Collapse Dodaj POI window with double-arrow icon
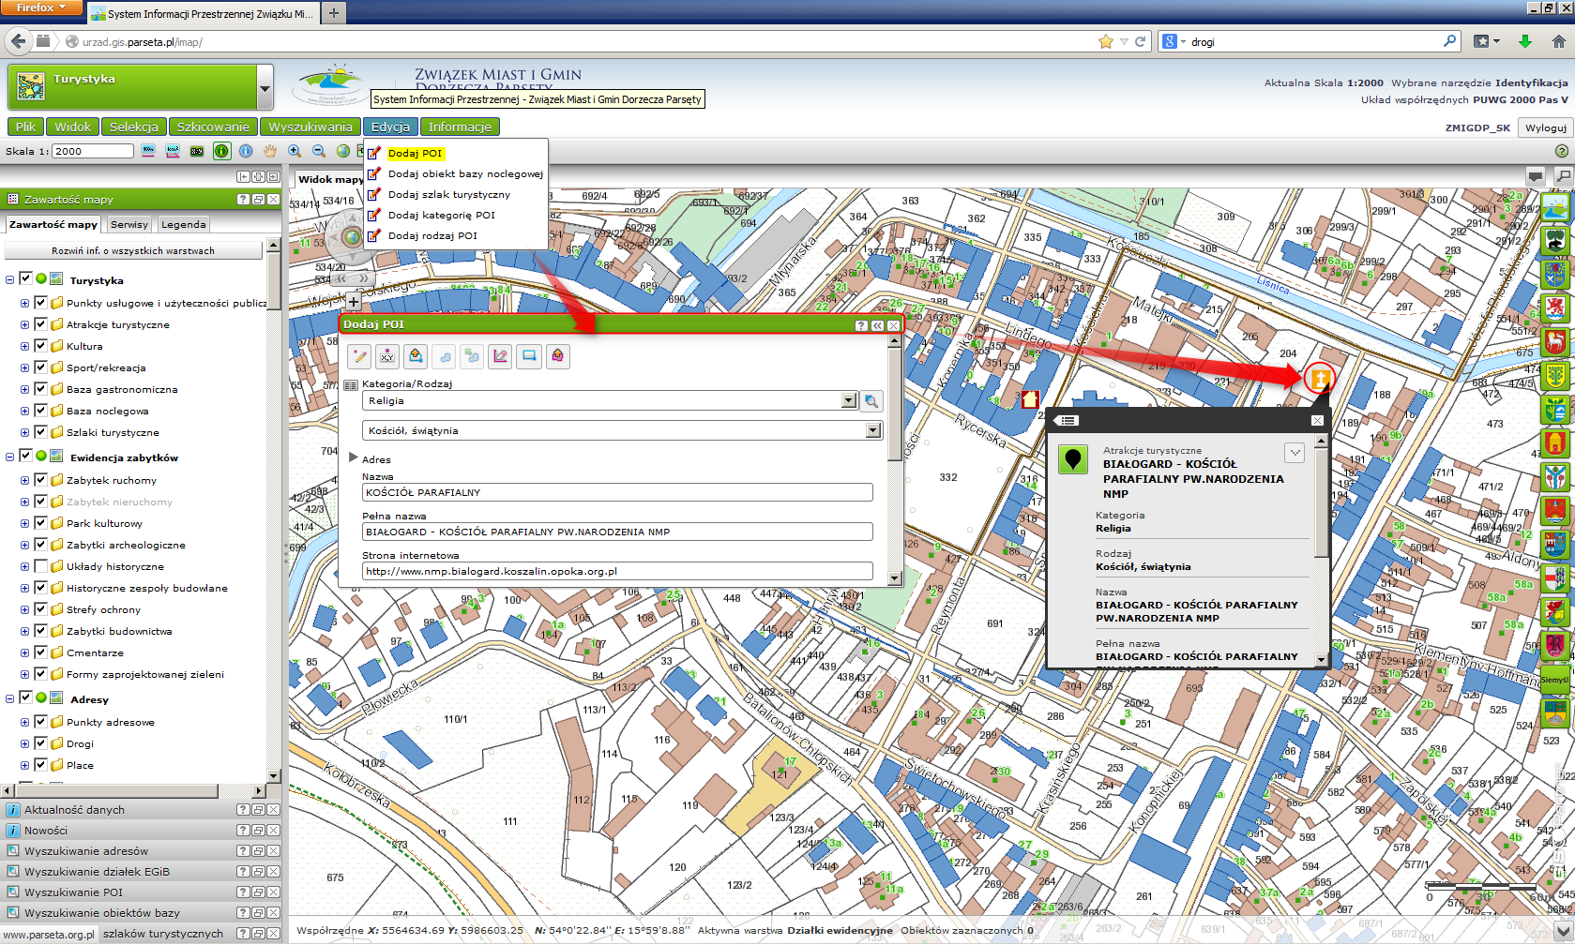Screen dimensions: 1575x945 [x=877, y=325]
